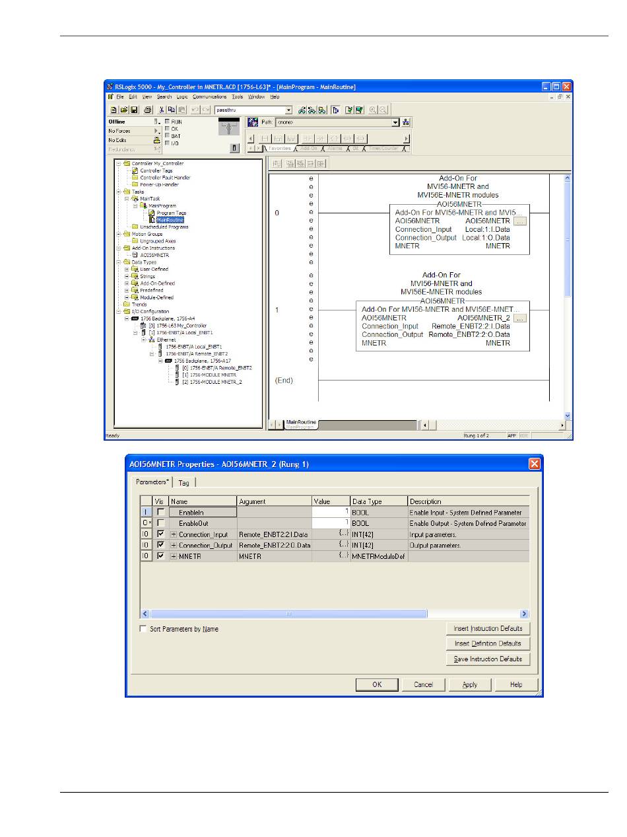Expand the User-Defined data types node

127,270
